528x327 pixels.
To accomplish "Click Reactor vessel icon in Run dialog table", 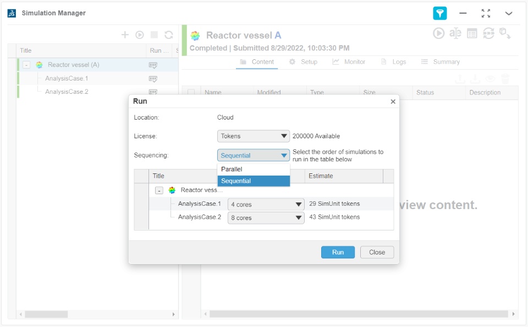I will coord(172,190).
